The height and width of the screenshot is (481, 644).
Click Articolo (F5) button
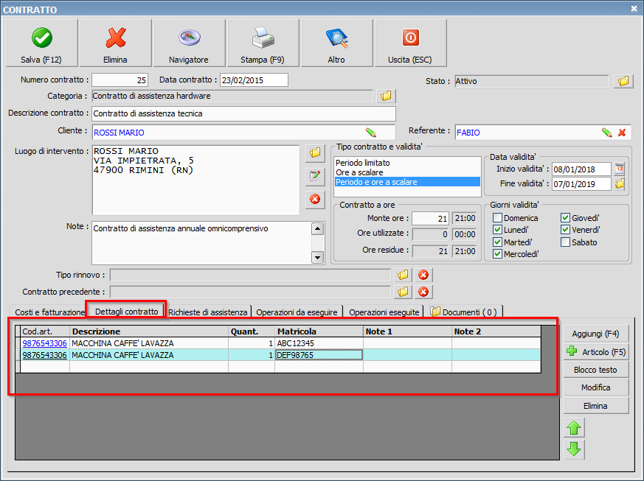pos(595,352)
